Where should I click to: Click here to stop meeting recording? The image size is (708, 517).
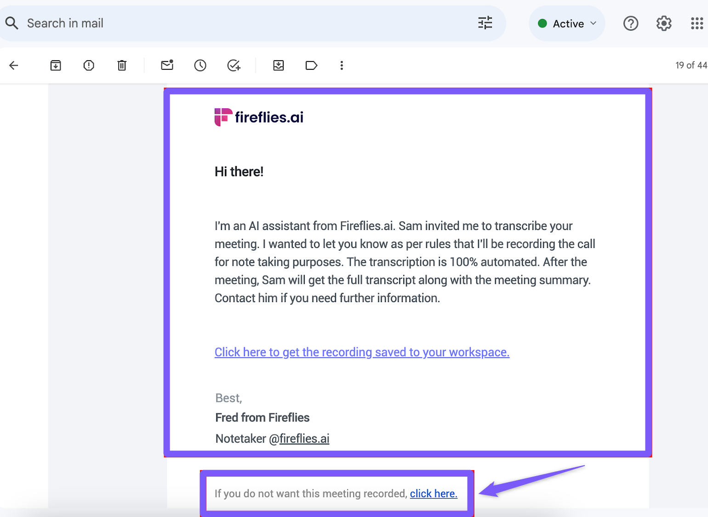coord(434,494)
